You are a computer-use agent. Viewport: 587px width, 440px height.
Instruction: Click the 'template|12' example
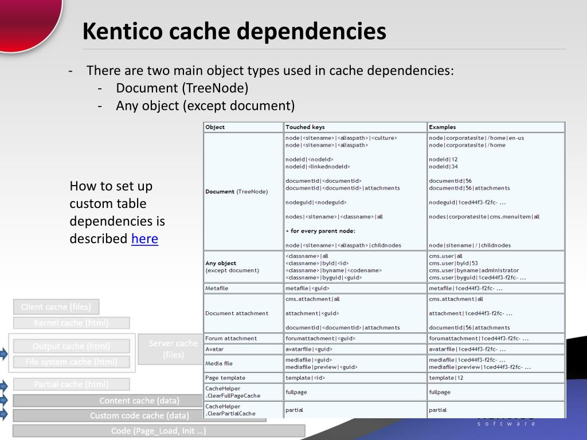446,378
